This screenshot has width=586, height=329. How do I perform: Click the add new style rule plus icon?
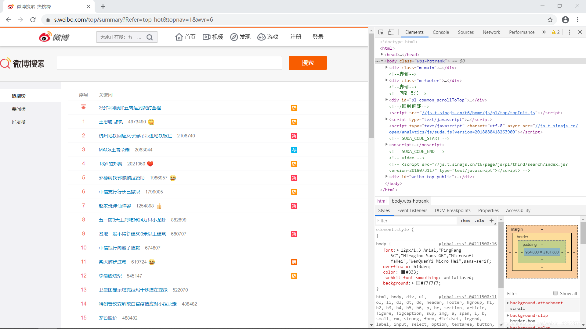[x=491, y=221]
